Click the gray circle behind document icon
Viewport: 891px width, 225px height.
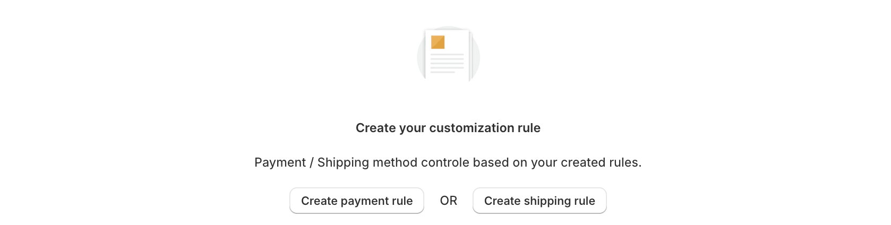tap(449, 55)
